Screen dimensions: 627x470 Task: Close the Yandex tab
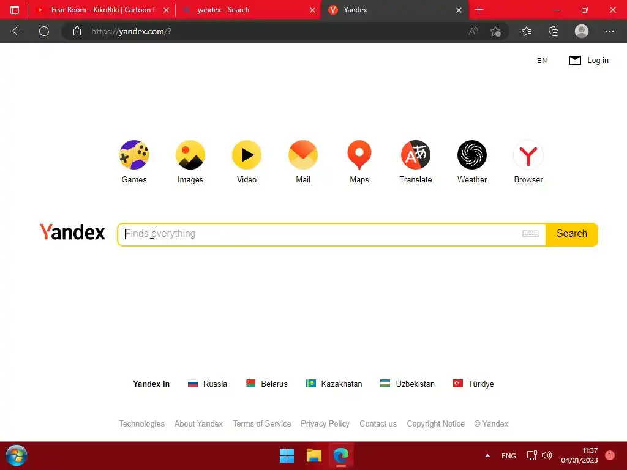pos(459,10)
